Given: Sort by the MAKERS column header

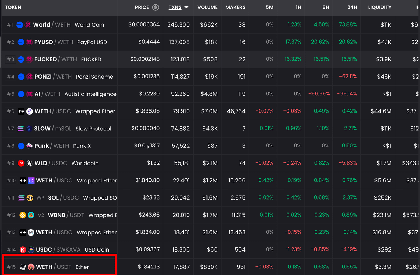Looking at the screenshot, I should 235,7.
